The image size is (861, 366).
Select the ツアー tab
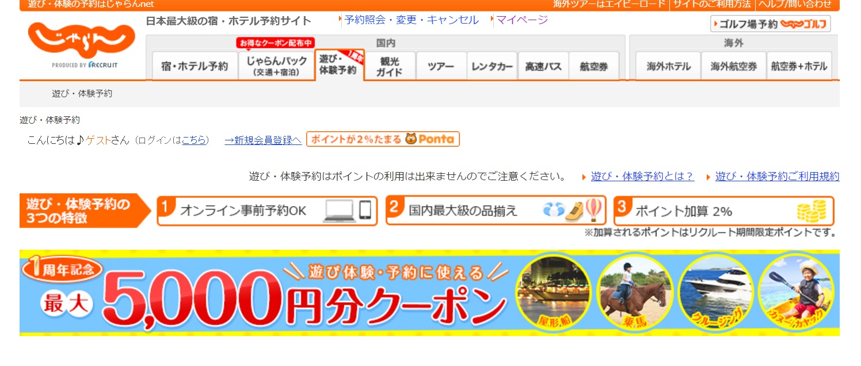pos(441,66)
